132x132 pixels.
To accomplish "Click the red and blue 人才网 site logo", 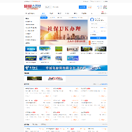I will tap(32, 7).
